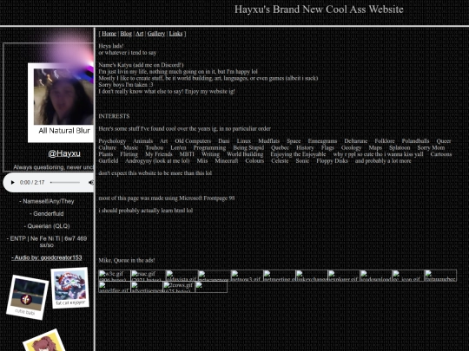Click the Splatoon interest word
The height and width of the screenshot is (351, 469).
pos(400,147)
